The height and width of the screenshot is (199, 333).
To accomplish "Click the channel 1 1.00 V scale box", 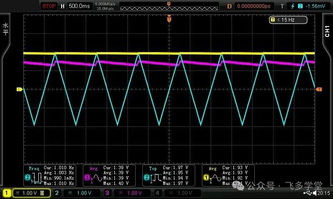I will click(32, 193).
